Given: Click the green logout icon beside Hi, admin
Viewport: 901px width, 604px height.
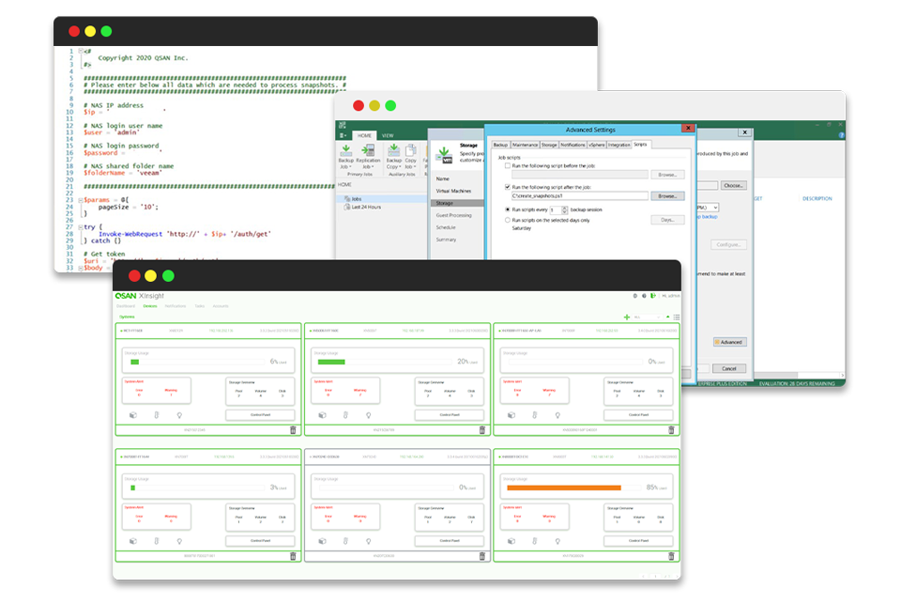Looking at the screenshot, I should tap(653, 296).
